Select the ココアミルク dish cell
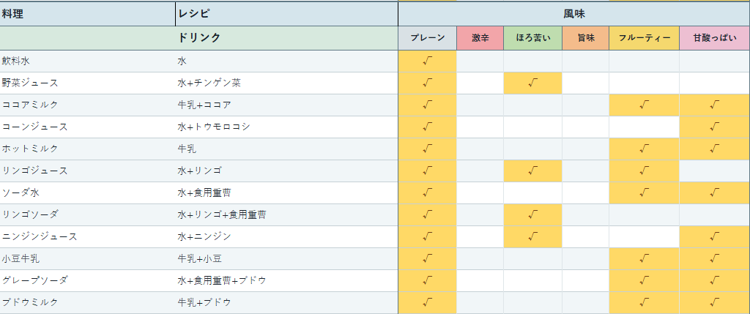This screenshot has width=750, height=314. pyautogui.click(x=88, y=105)
